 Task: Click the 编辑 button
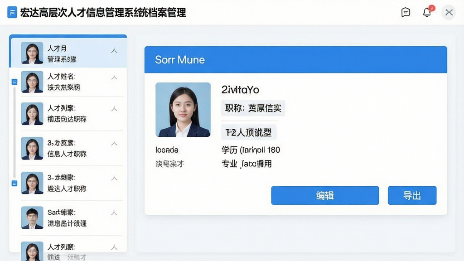[325, 195]
